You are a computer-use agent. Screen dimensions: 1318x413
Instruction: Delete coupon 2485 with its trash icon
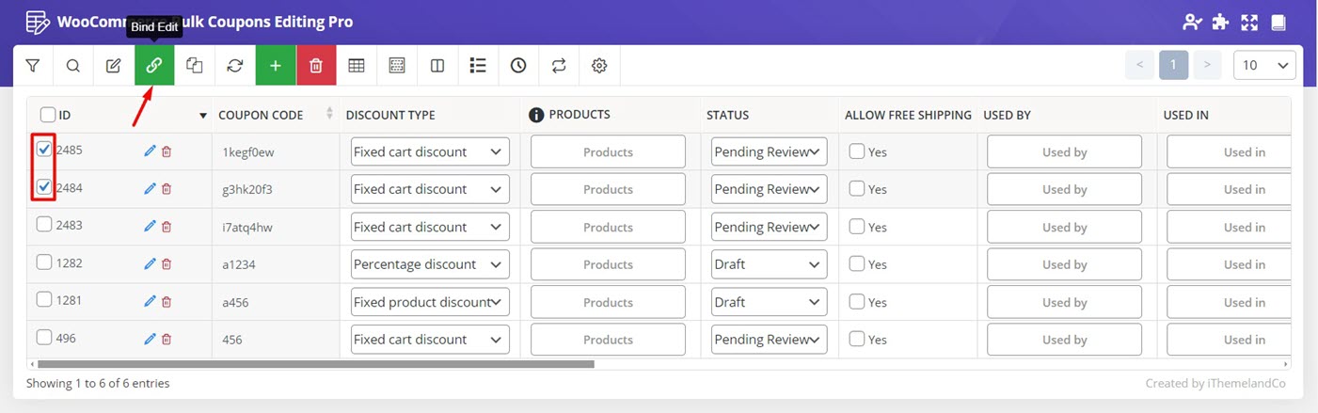coord(167,151)
